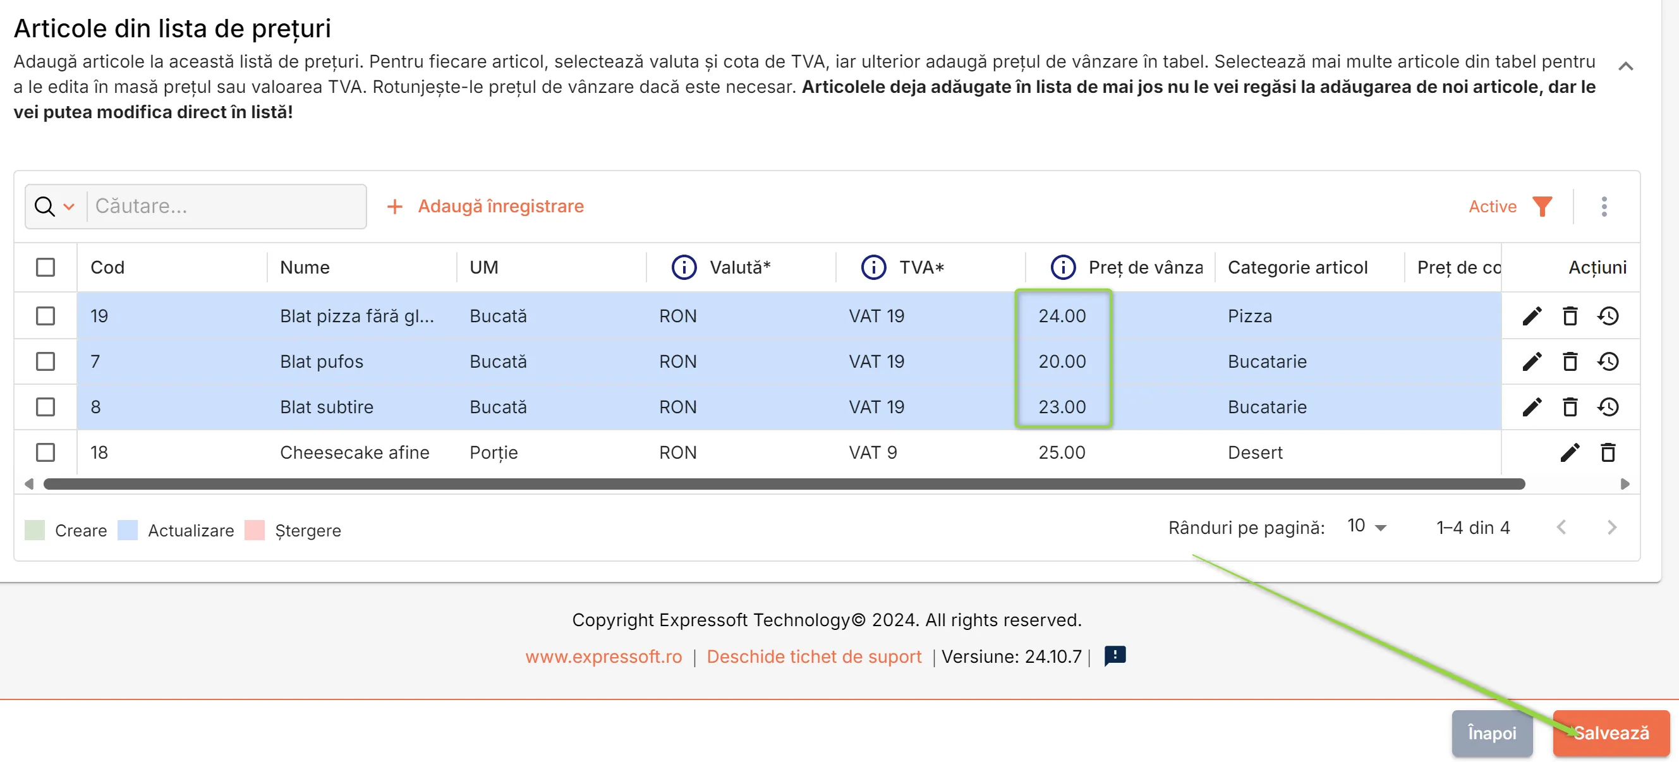Show info for the TVA column
Viewport: 1679px width, 762px height.
point(873,267)
